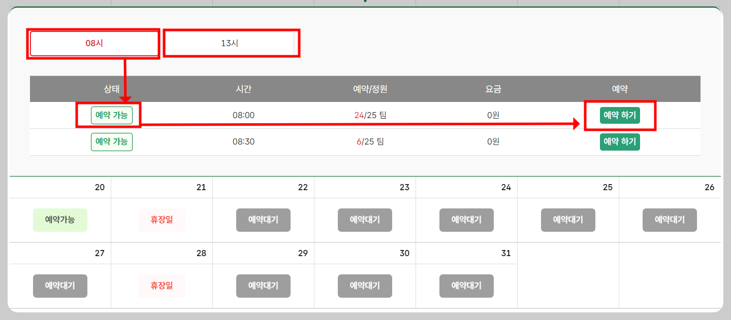Click 예약대기 on date 26
Viewport: 731px width, 320px height.
click(x=670, y=220)
